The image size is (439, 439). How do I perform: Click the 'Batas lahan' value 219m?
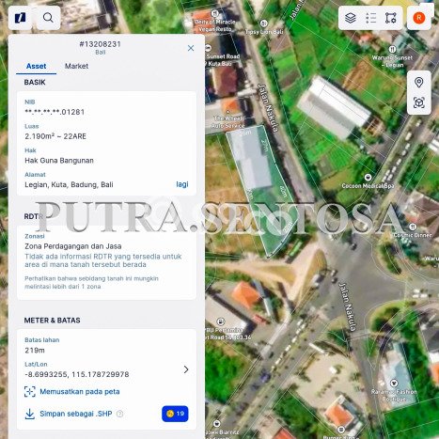pos(35,351)
